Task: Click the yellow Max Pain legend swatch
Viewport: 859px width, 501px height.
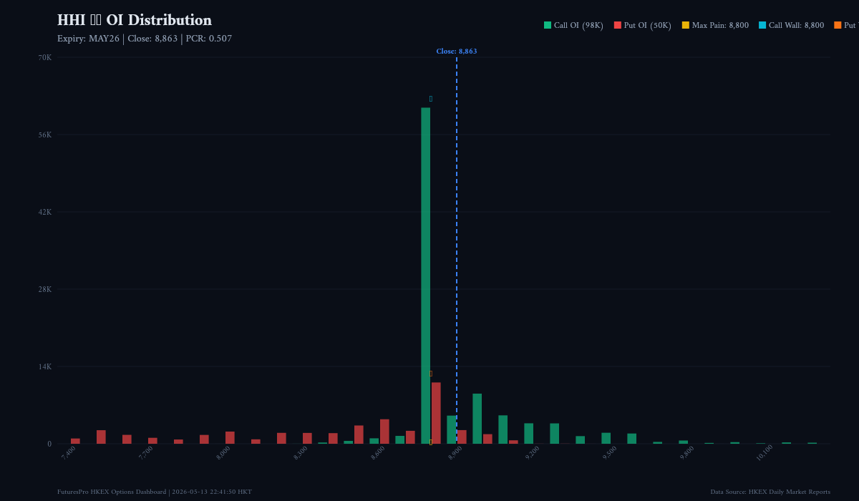Action: click(685, 25)
